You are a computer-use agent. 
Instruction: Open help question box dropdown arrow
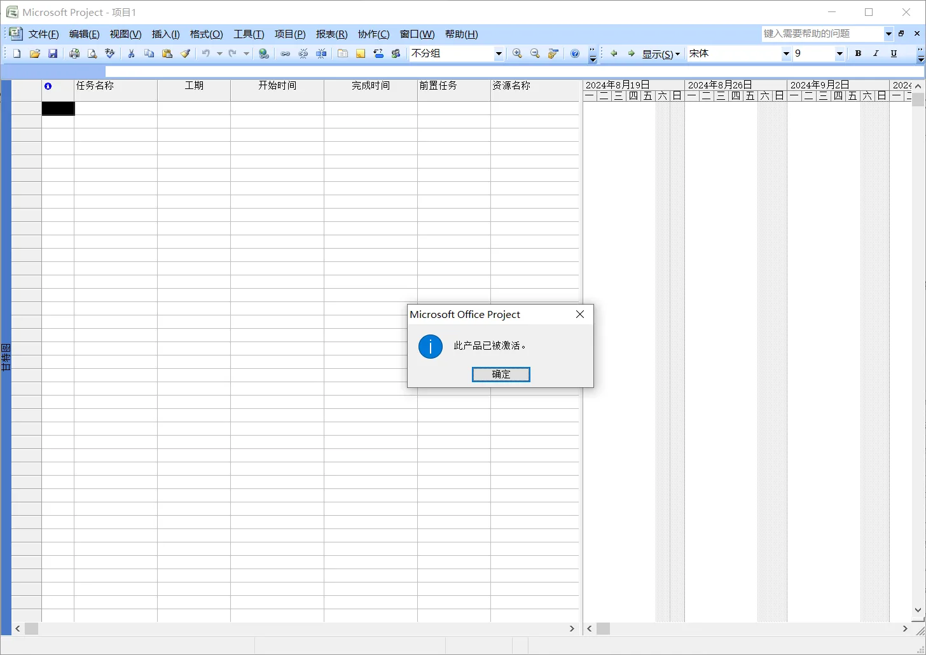(888, 34)
